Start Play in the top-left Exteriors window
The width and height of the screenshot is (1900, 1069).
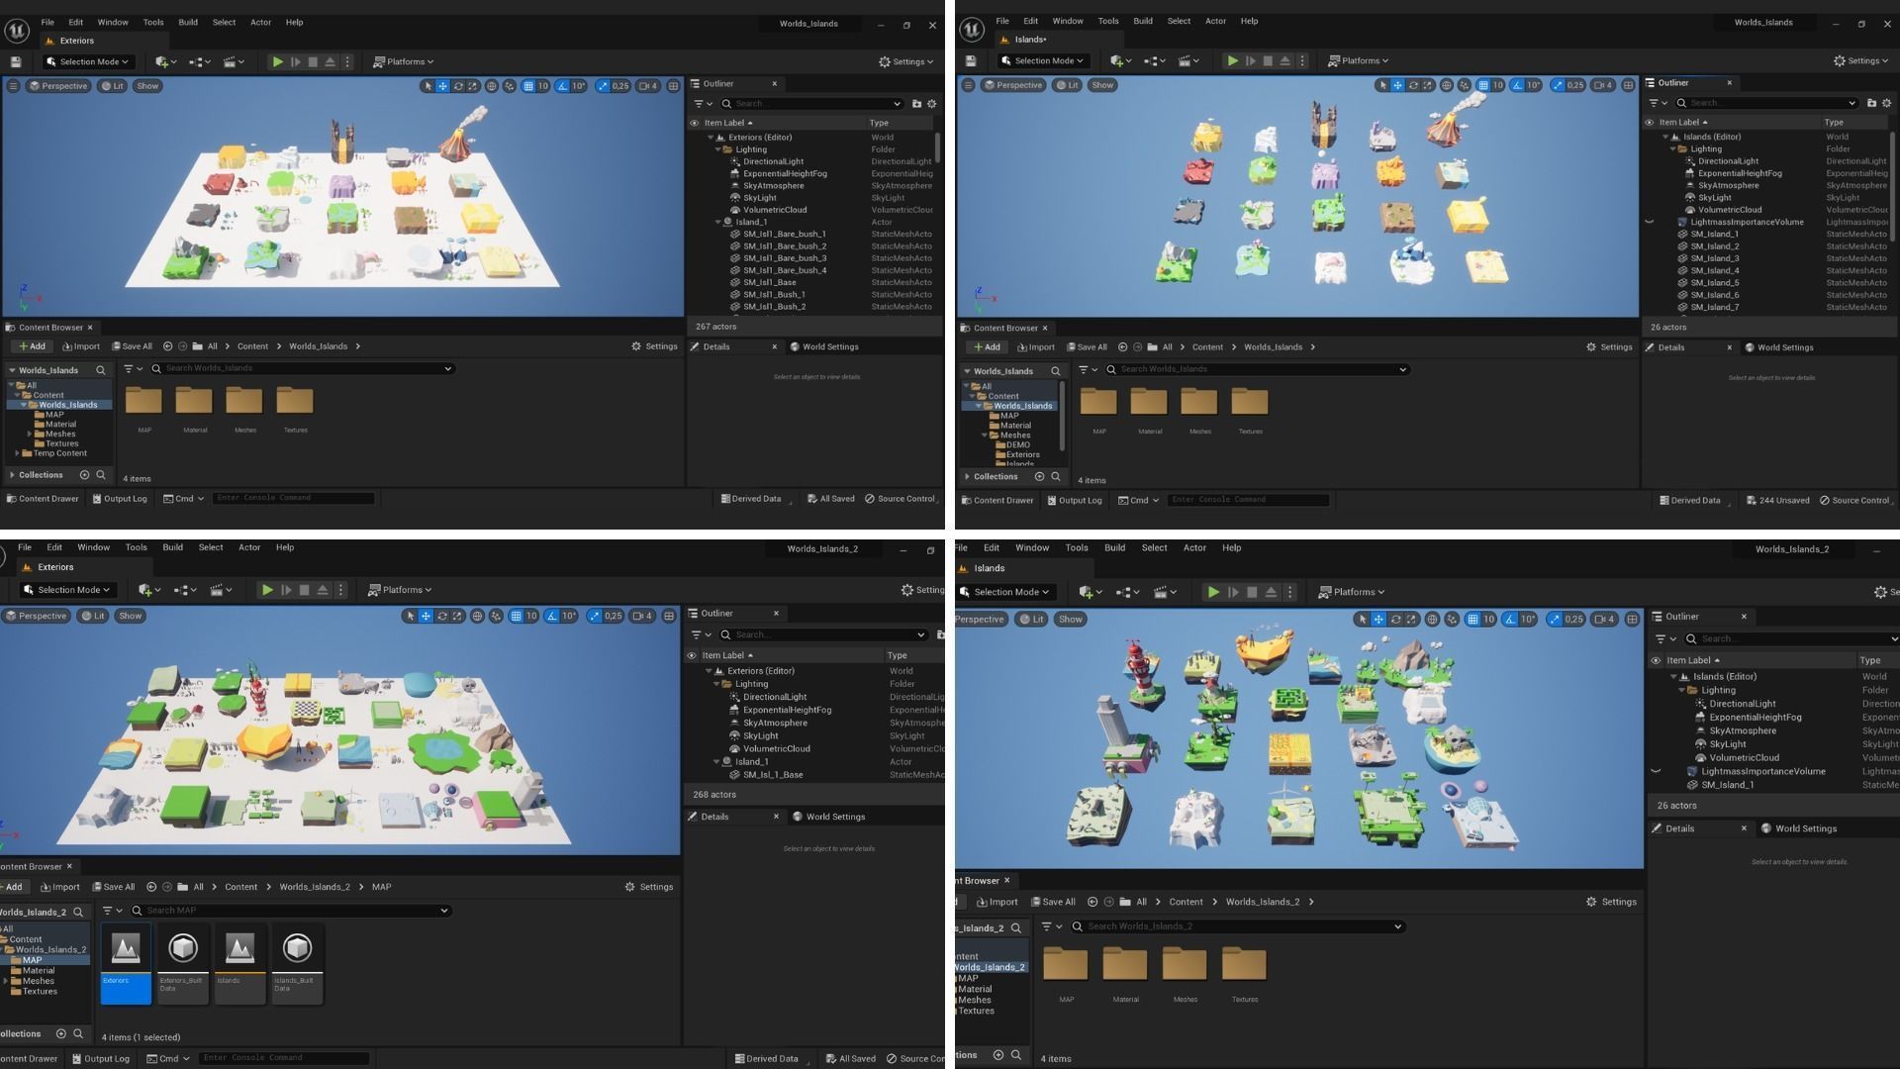coord(277,61)
